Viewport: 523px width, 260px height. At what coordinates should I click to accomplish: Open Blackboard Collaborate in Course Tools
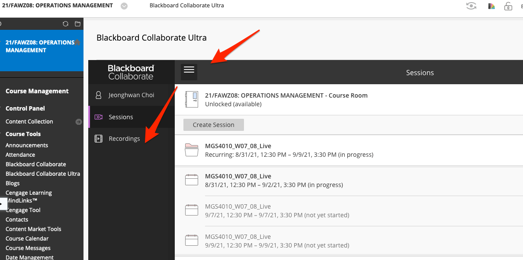(x=36, y=165)
